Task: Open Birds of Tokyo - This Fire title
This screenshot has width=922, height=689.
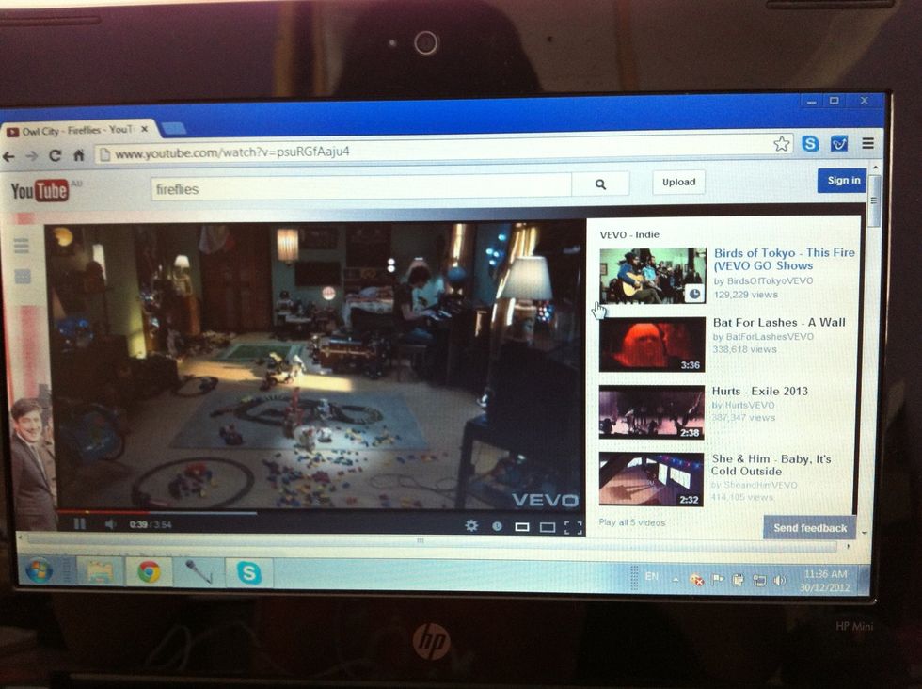Action: (x=784, y=260)
